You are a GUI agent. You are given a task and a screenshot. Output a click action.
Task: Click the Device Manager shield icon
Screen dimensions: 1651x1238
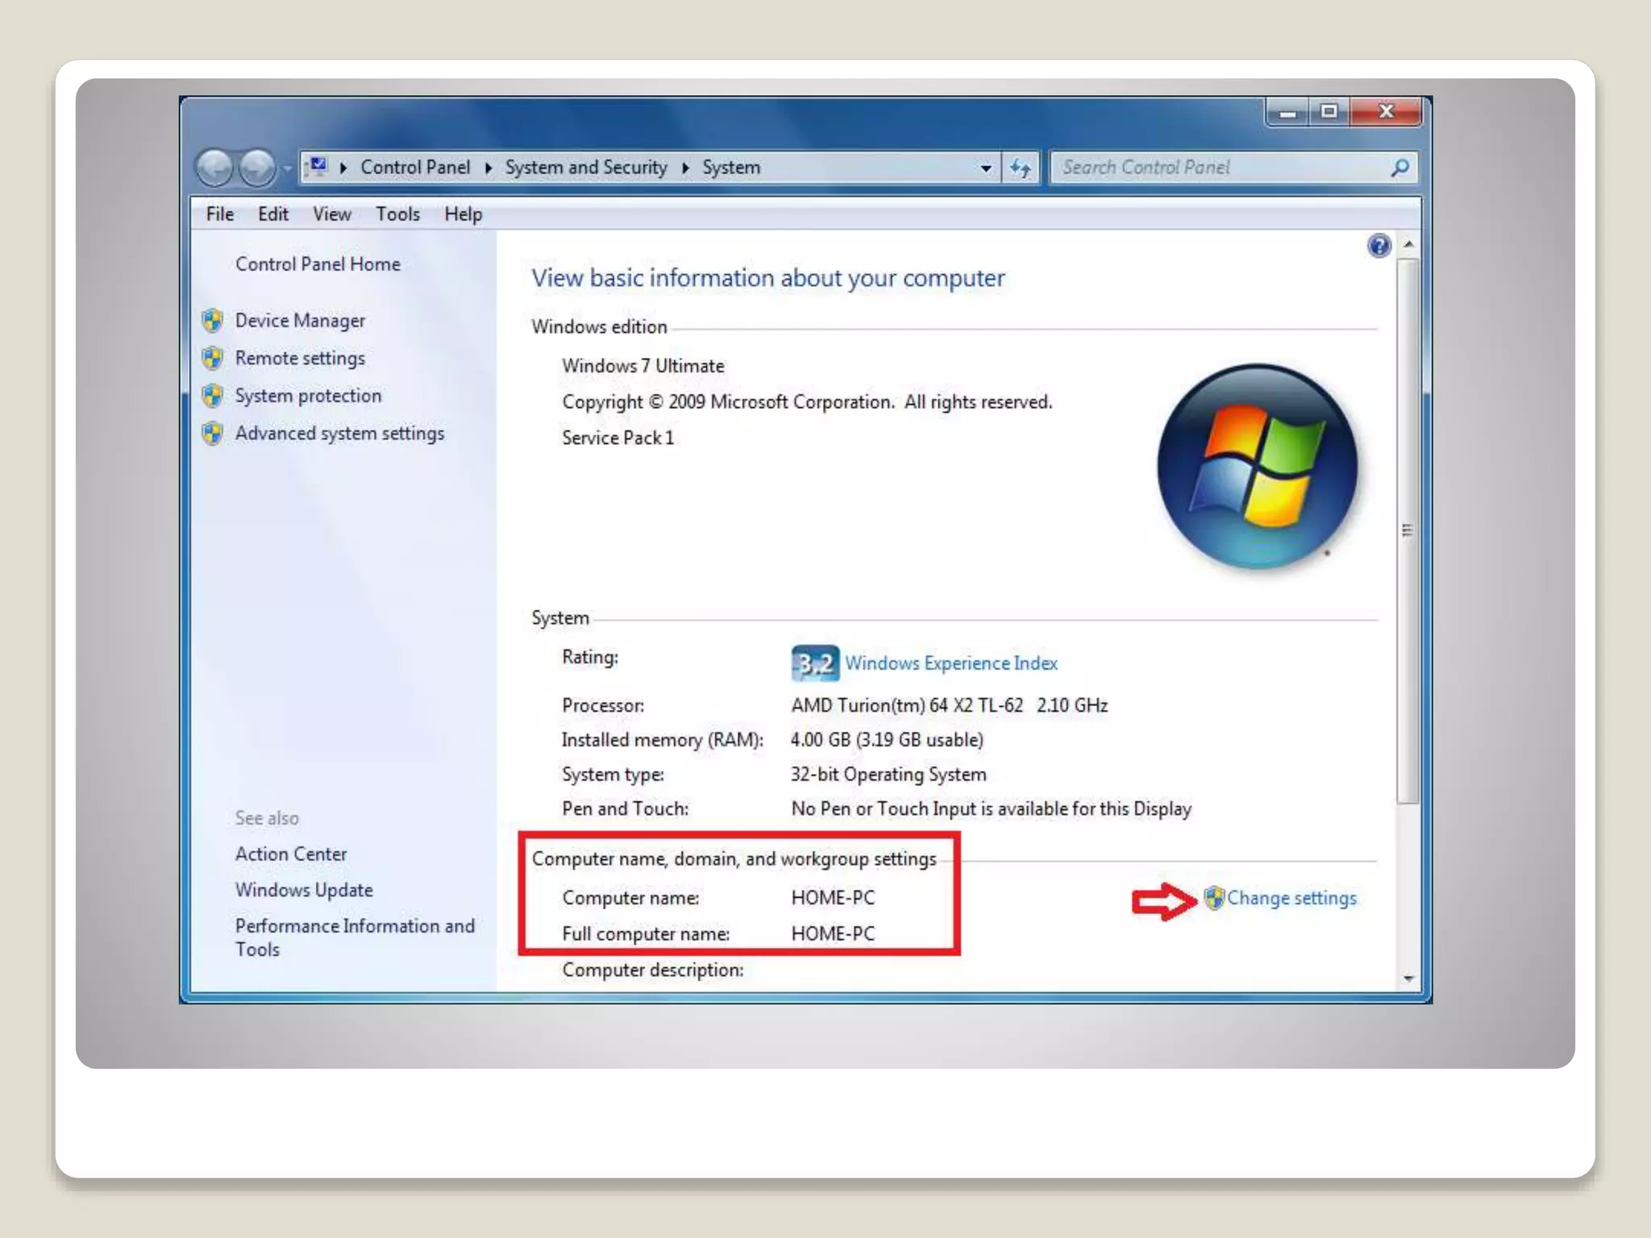(x=213, y=321)
